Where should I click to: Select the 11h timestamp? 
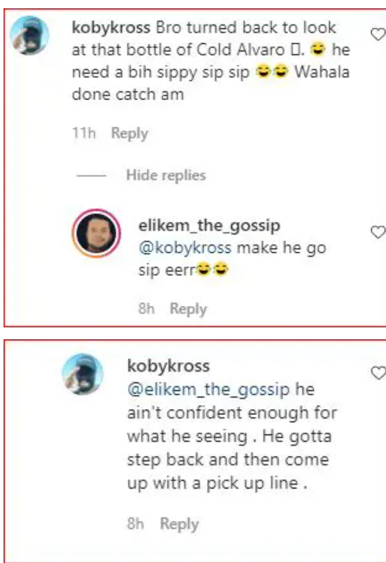click(x=84, y=133)
